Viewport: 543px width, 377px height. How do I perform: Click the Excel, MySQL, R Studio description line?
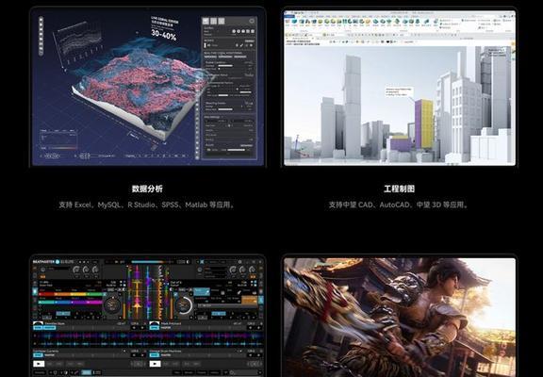pos(147,205)
